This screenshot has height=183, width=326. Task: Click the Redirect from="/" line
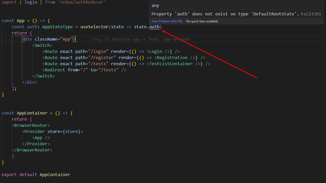tap(84, 70)
